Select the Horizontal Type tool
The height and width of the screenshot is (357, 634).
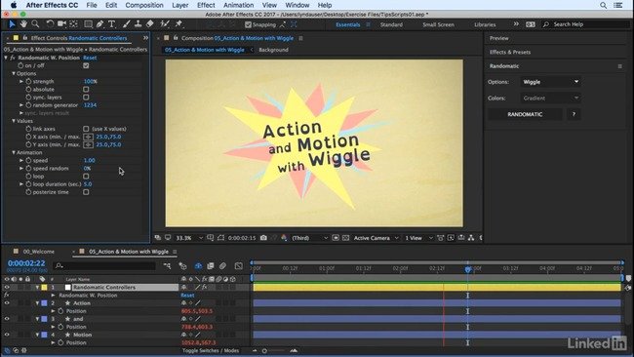coord(112,24)
